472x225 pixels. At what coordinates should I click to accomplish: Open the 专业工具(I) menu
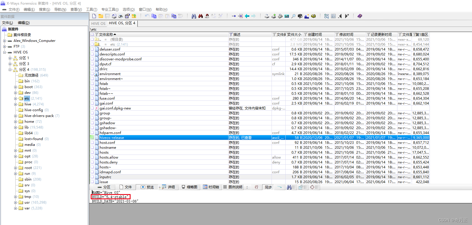[x=110, y=10]
